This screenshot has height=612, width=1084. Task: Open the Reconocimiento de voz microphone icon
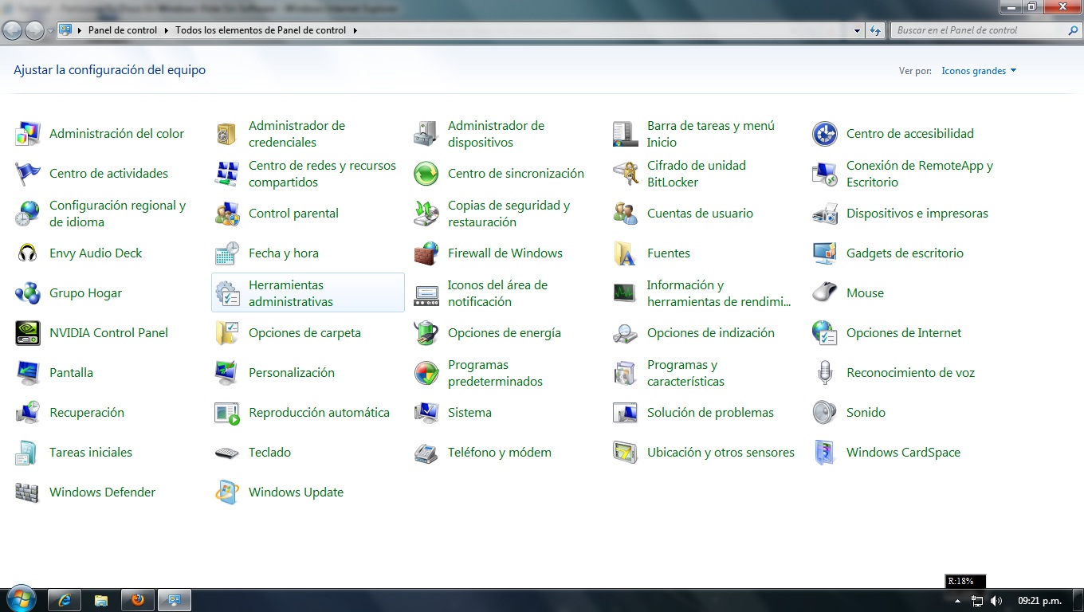point(825,373)
